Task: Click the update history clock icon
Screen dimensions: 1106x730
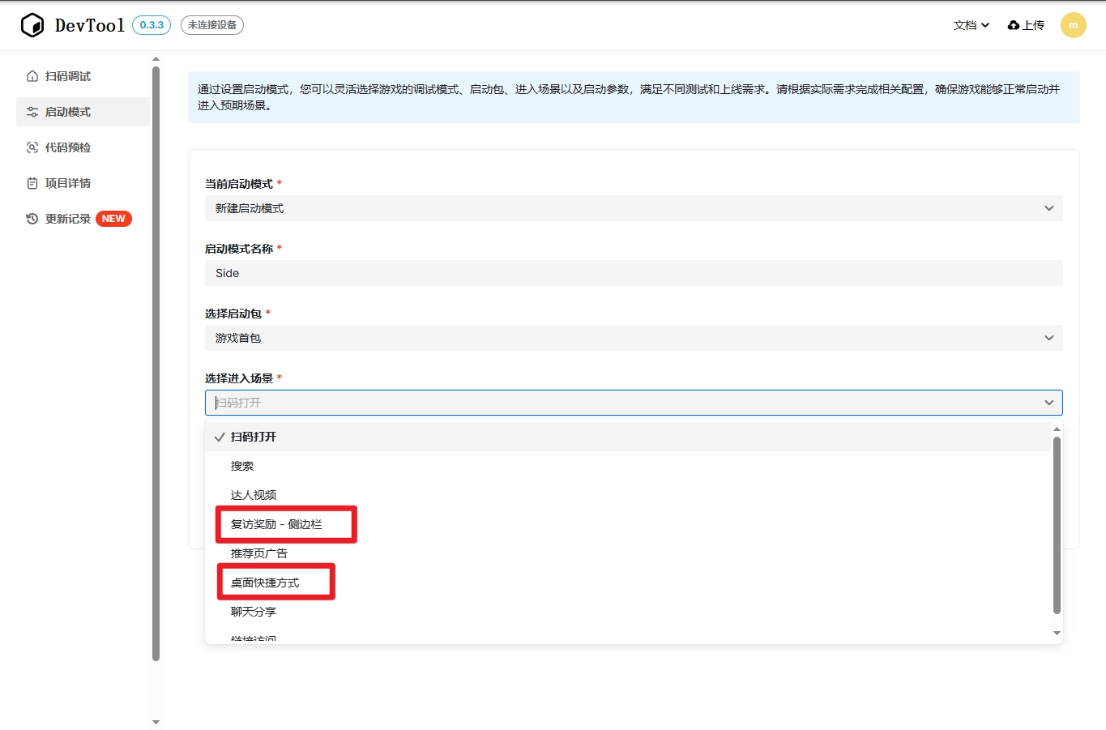Action: [x=32, y=219]
